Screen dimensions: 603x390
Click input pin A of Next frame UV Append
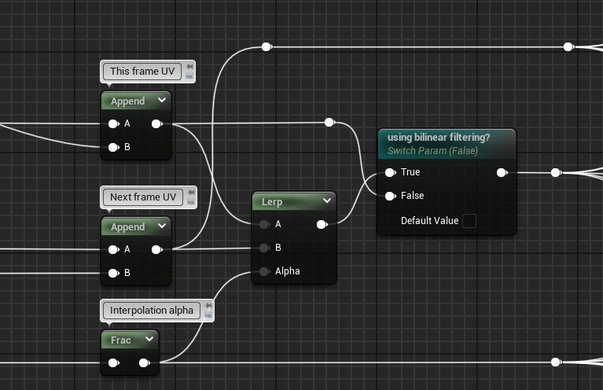[113, 249]
